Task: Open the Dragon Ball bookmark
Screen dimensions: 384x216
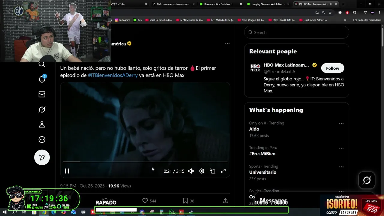Action: pyautogui.click(x=251, y=20)
